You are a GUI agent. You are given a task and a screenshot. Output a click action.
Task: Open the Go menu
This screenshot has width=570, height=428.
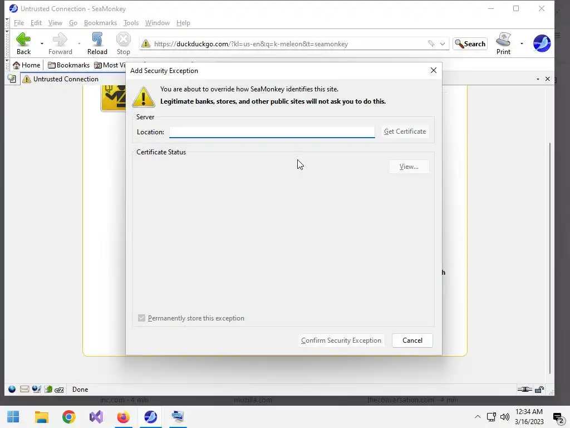pos(73,22)
